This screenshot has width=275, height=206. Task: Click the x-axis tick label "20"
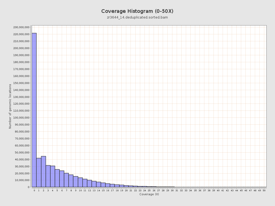(x=126, y=191)
